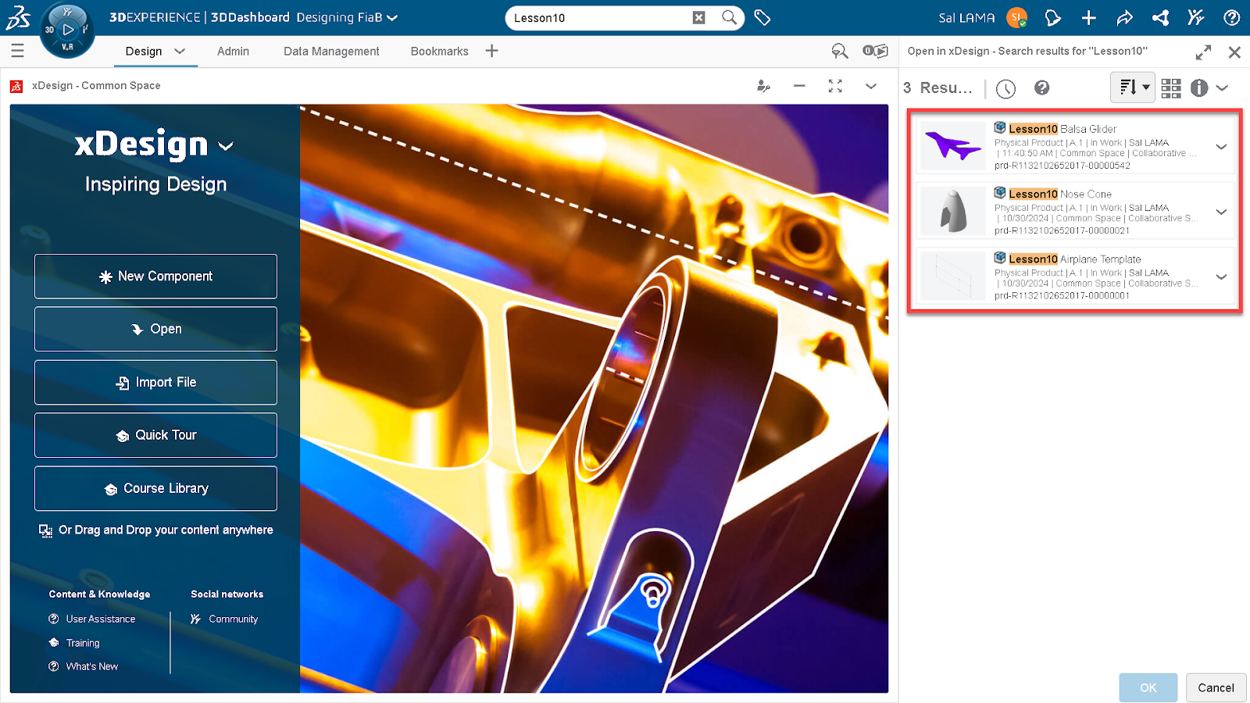Expand the Airplane Template result details
Viewport: 1250px width, 703px height.
point(1221,277)
